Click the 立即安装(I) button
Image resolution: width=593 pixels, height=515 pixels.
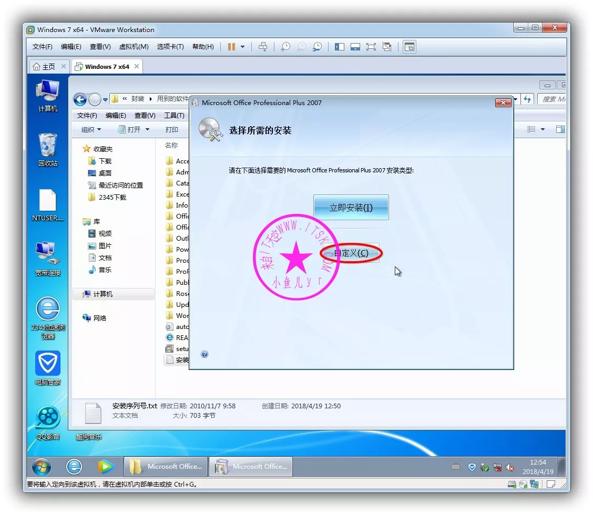(x=351, y=208)
